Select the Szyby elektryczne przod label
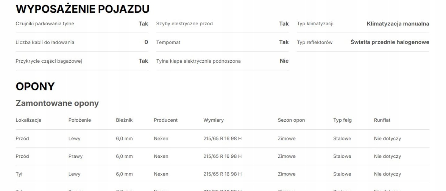The image size is (446, 191). tap(184, 24)
